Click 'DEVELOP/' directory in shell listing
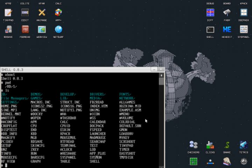Image resolution: width=252 pixels, height=168 pixels. (x=68, y=94)
